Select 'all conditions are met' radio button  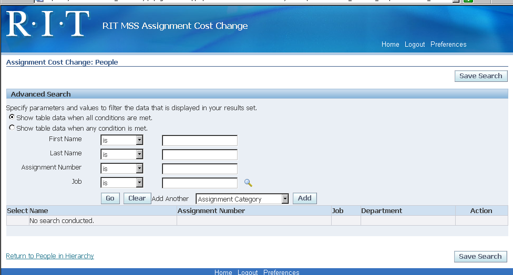[12, 118]
